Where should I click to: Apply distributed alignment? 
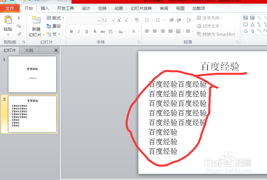click(178, 31)
